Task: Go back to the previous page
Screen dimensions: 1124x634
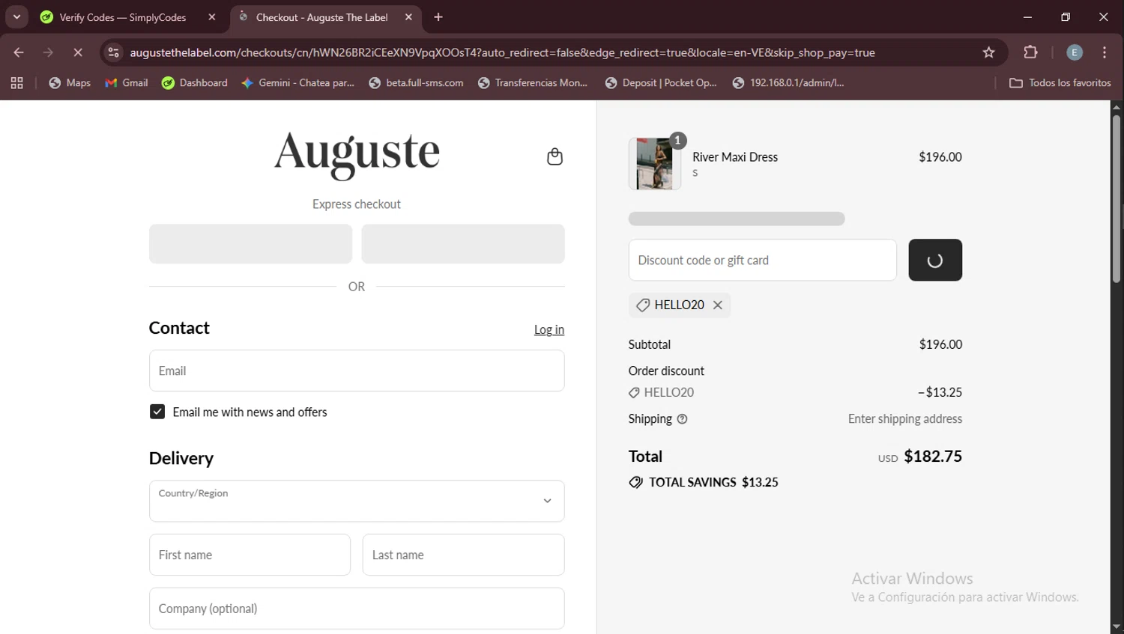Action: [19, 52]
